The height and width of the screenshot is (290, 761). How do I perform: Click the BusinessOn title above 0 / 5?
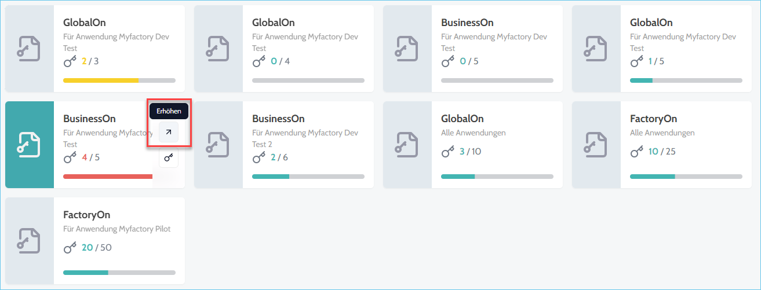[467, 23]
